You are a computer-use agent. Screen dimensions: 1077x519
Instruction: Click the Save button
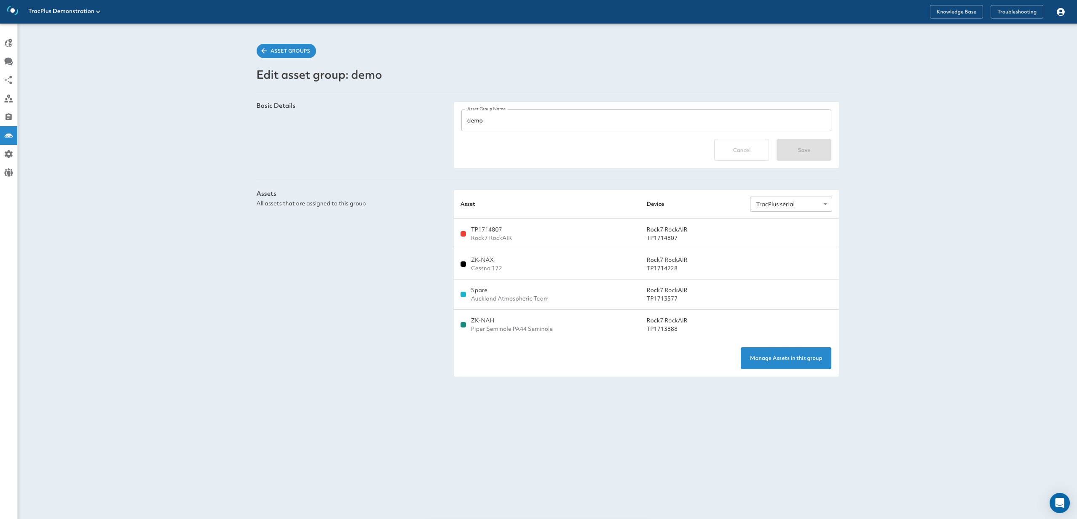pos(804,150)
